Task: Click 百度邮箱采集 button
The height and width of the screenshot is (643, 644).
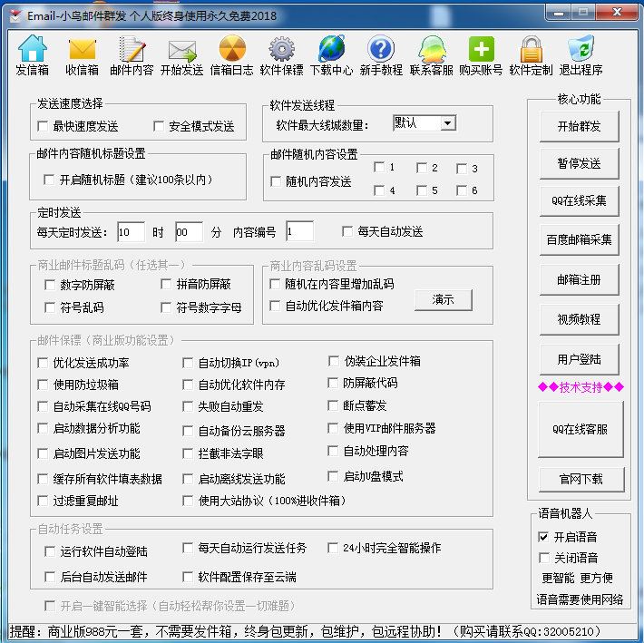Action: [579, 239]
